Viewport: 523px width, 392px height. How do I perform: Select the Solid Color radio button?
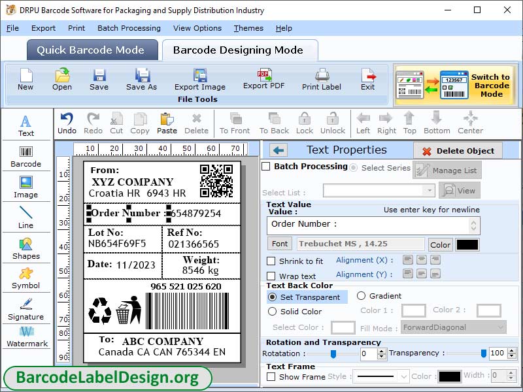[x=273, y=310]
